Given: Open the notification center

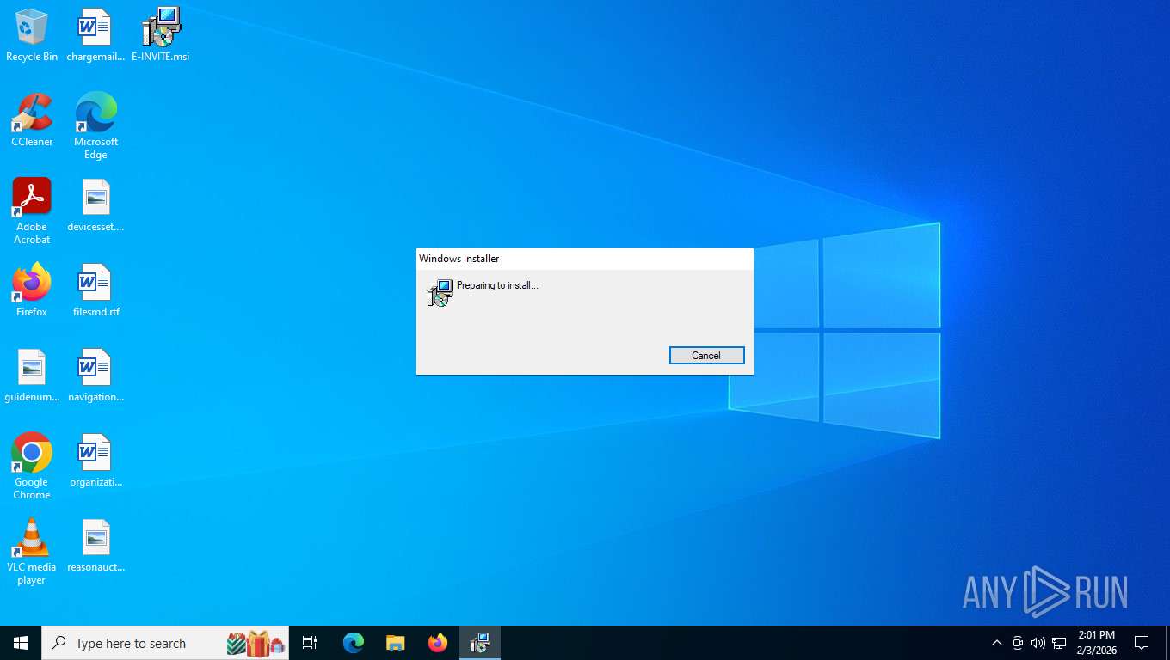Looking at the screenshot, I should [x=1142, y=643].
